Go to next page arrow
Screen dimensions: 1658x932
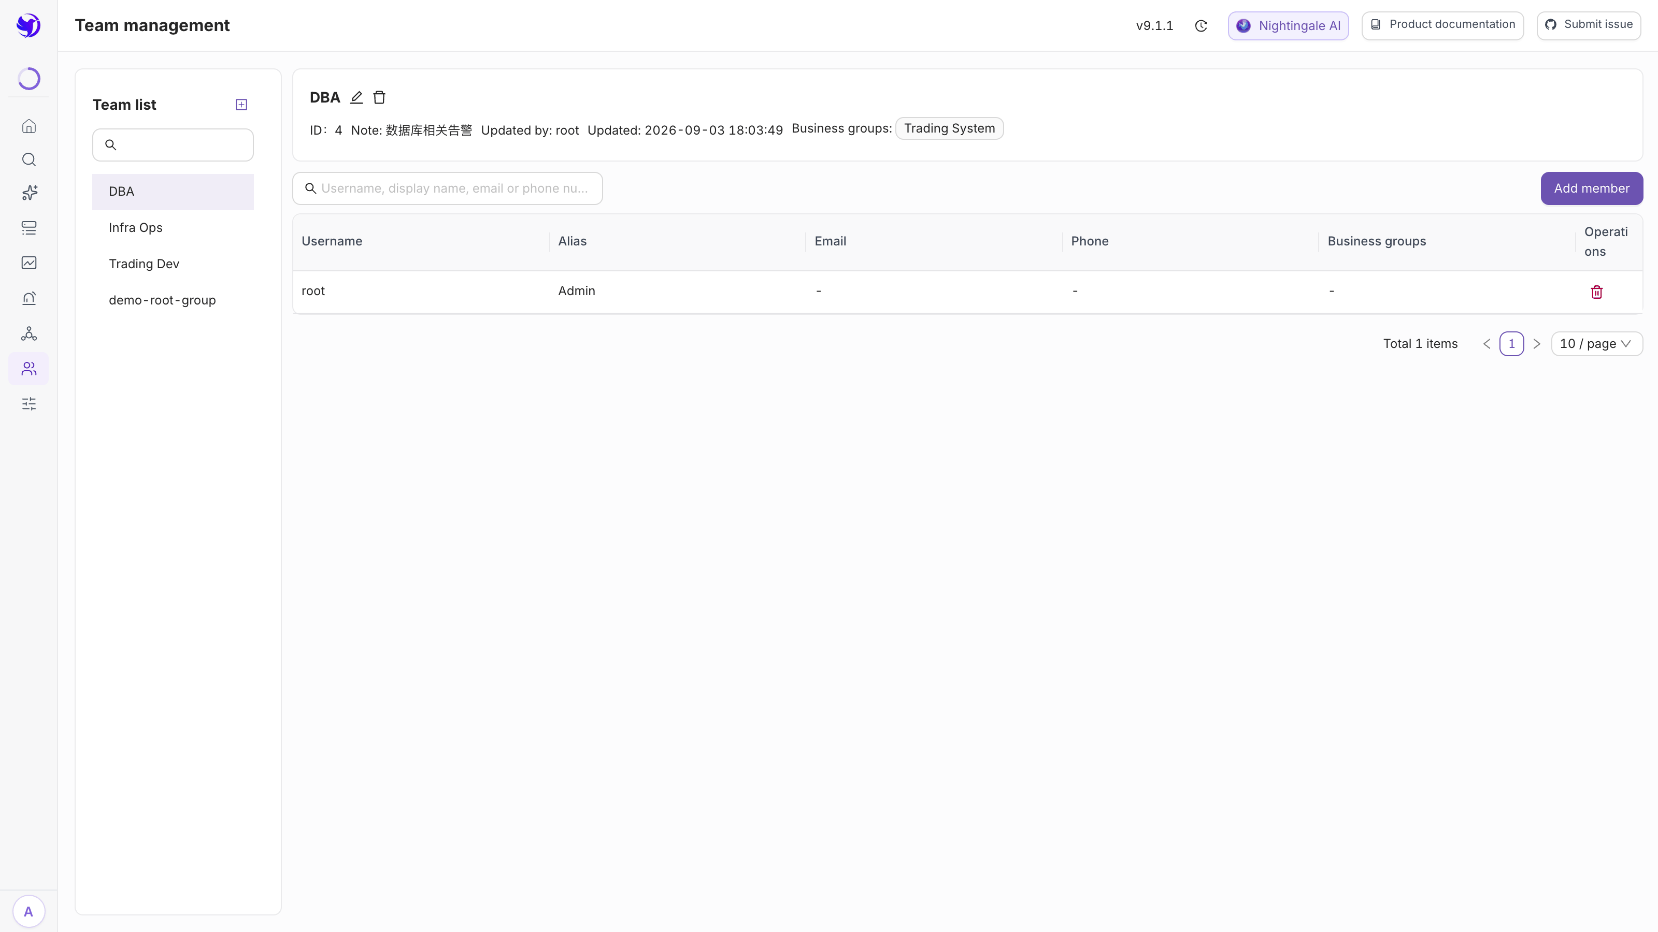[1537, 343]
